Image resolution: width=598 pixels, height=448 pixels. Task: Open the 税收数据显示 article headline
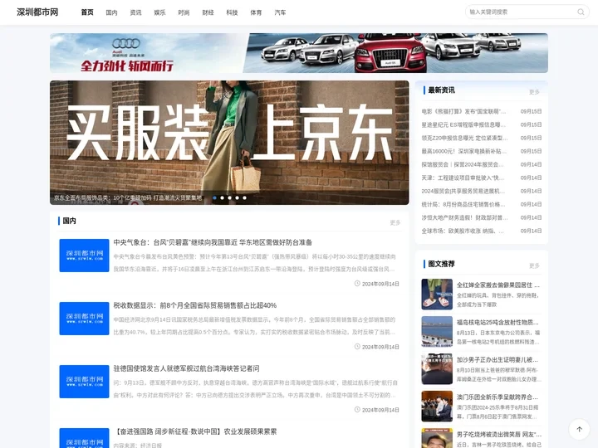coord(195,305)
